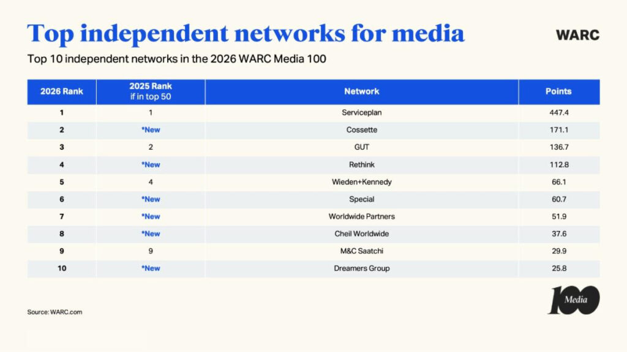Click the Source: WARC.com link
The height and width of the screenshot is (352, 627).
[x=54, y=312]
